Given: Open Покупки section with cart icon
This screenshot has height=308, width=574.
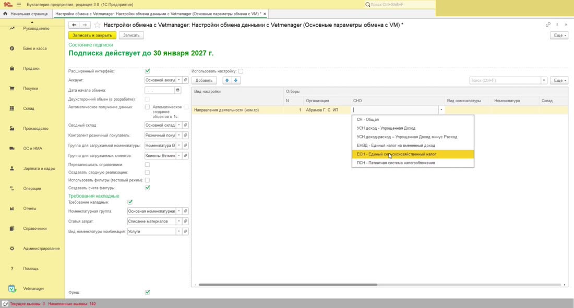Looking at the screenshot, I should (x=32, y=88).
